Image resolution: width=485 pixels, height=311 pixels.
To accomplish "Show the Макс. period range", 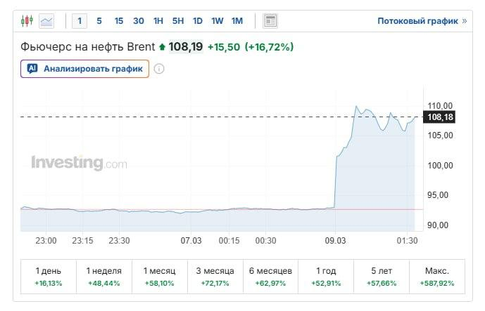I will [x=437, y=277].
